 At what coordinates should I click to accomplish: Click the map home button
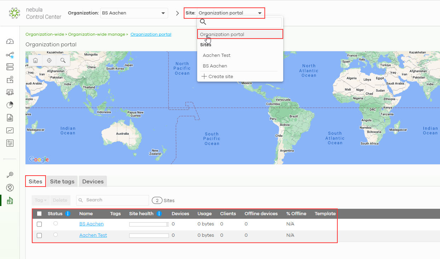[x=35, y=60]
